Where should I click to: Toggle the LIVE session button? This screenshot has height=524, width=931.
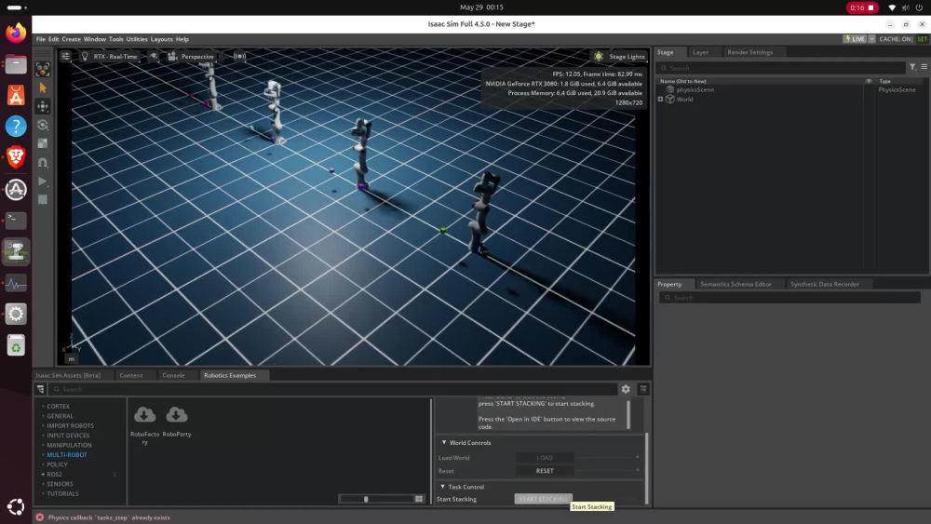pyautogui.click(x=855, y=39)
